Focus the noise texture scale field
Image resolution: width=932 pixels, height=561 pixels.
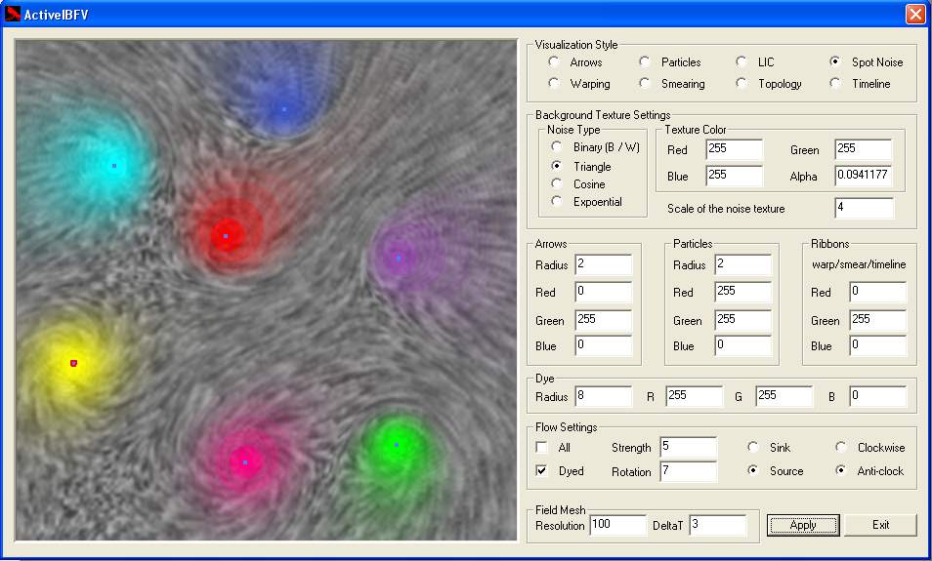[x=864, y=208]
